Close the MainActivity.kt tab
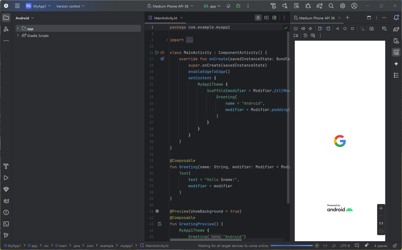Screen dimensions: 402x250 [182, 18]
